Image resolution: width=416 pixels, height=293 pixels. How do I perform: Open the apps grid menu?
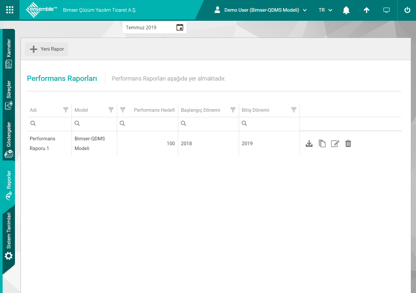[10, 10]
